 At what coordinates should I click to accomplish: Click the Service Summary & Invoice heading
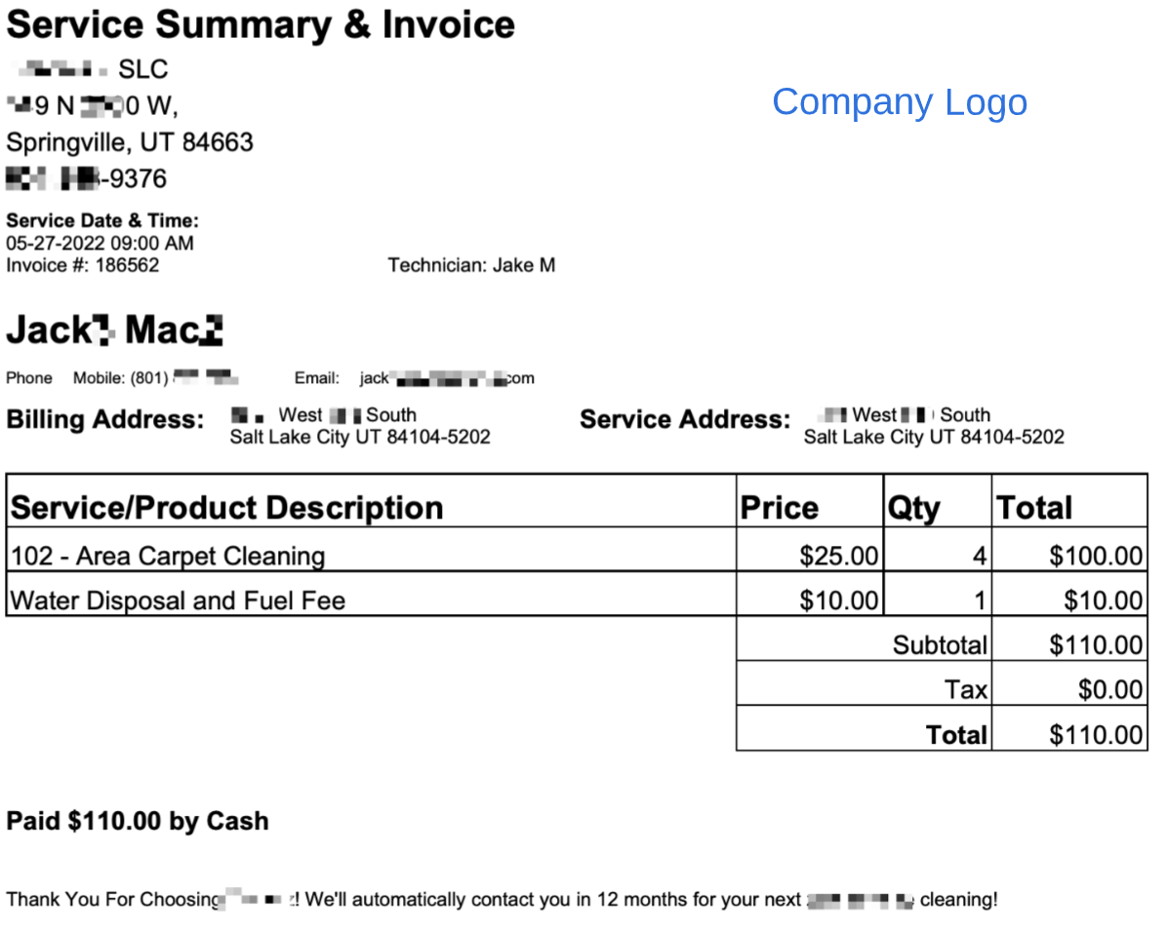click(261, 24)
